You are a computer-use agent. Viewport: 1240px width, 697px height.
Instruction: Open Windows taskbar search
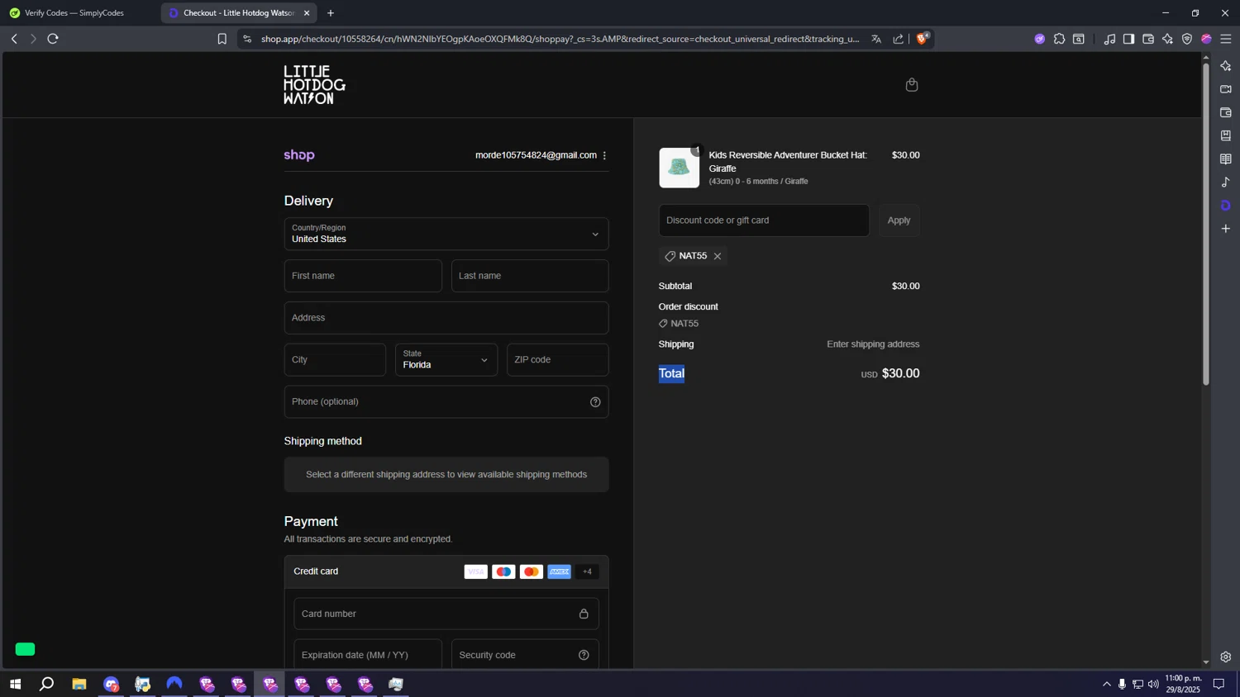click(x=47, y=684)
